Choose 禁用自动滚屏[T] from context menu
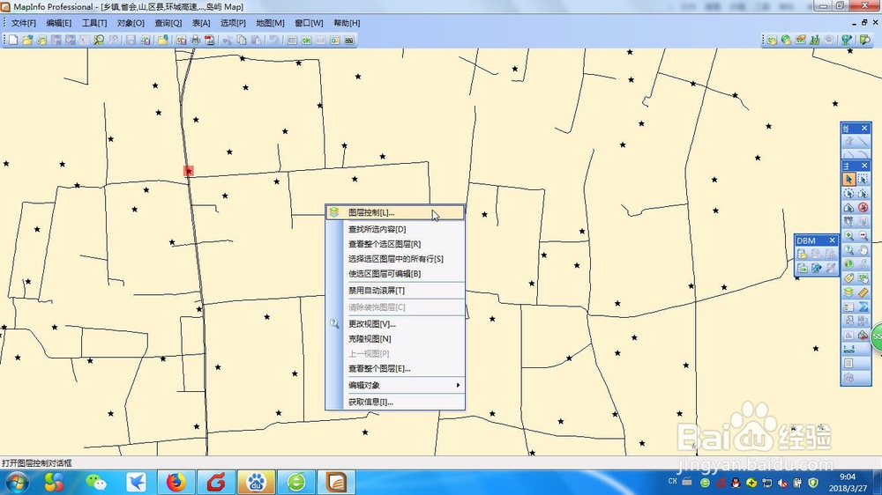This screenshot has height=495, width=882. pyautogui.click(x=395, y=291)
